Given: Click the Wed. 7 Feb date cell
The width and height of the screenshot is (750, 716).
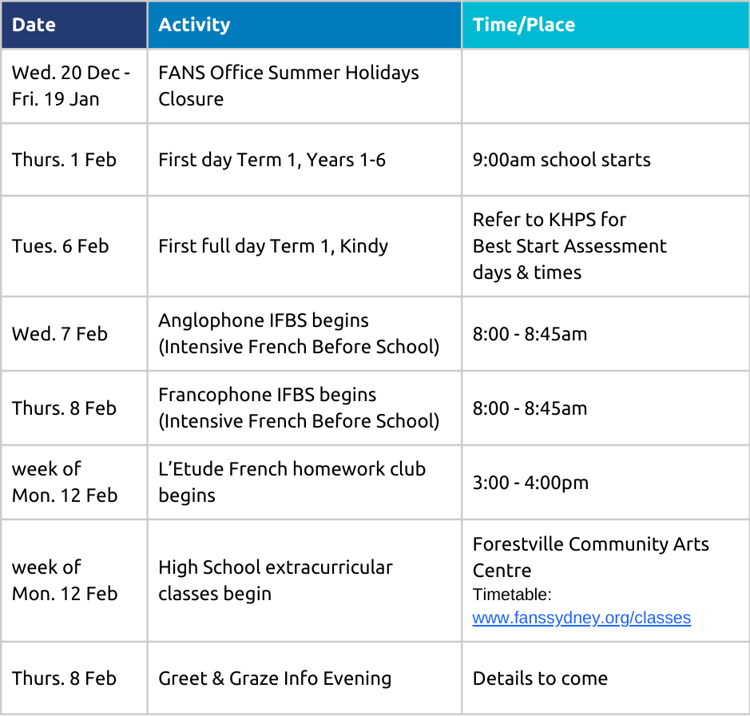Looking at the screenshot, I should 59,334.
